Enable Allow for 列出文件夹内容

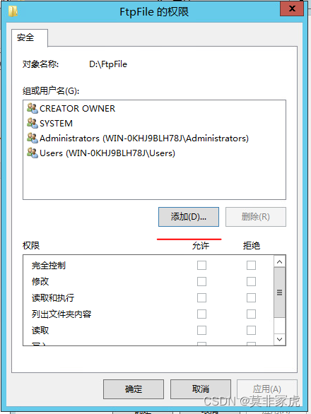point(201,314)
